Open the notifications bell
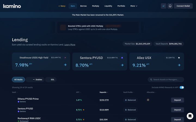Screen dimensions: 196x122 pyautogui.click(x=170, y=6)
